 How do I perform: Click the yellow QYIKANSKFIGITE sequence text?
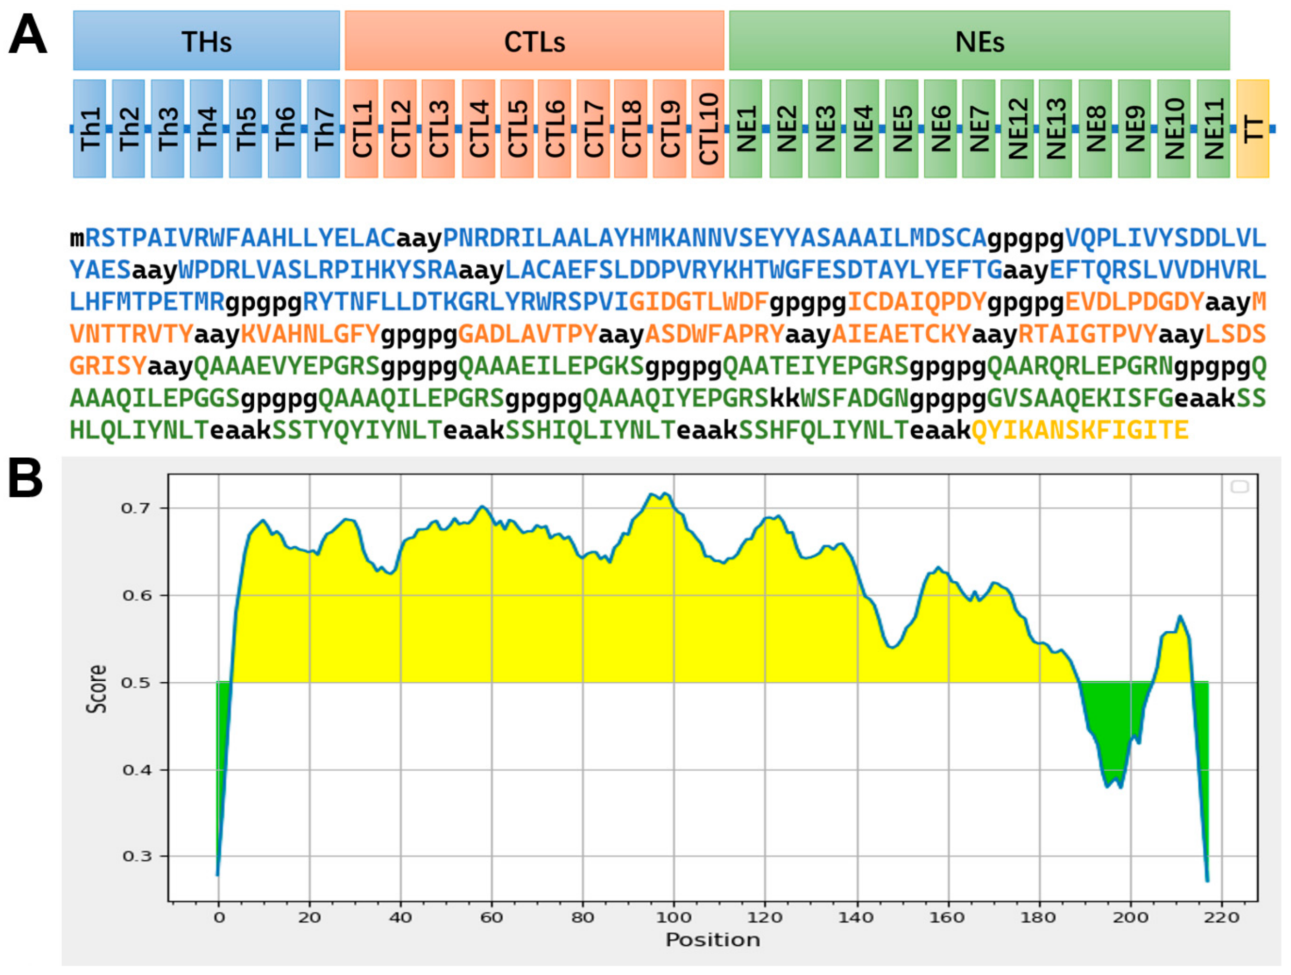1079,431
